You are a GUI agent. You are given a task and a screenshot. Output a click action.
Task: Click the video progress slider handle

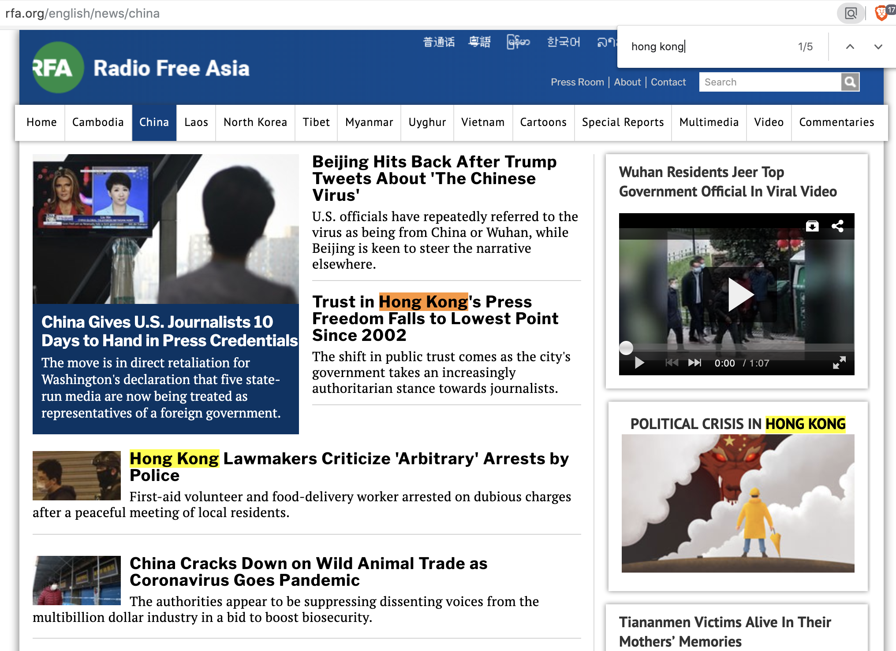pos(626,348)
